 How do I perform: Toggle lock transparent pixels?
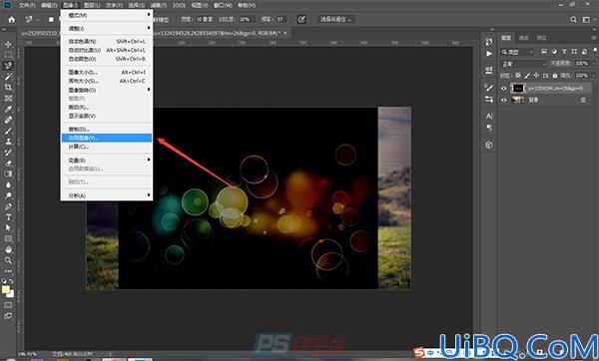517,76
